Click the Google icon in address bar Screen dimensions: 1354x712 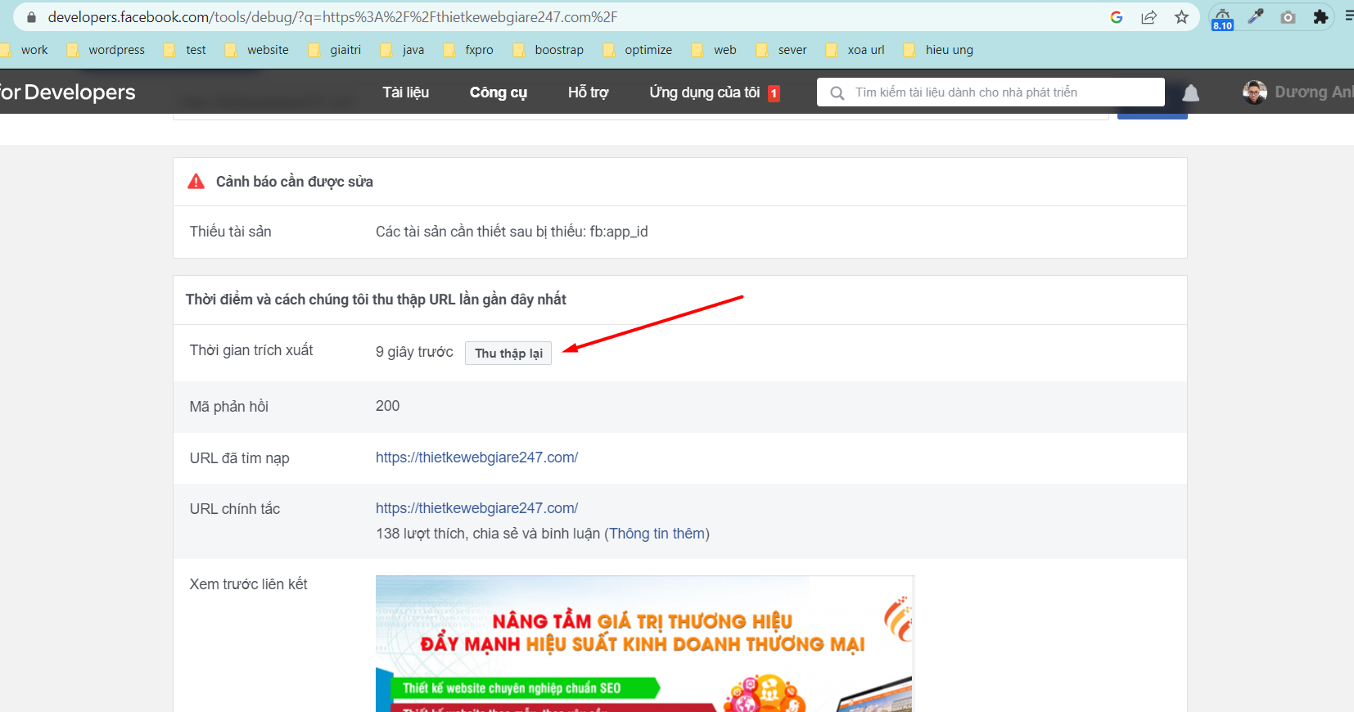(1116, 17)
